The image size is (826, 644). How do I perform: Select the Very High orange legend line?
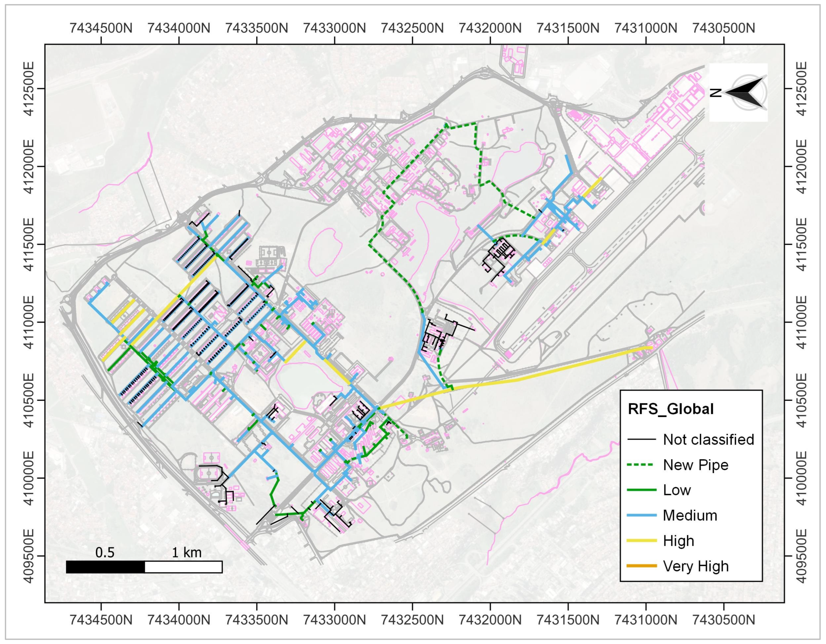[641, 566]
